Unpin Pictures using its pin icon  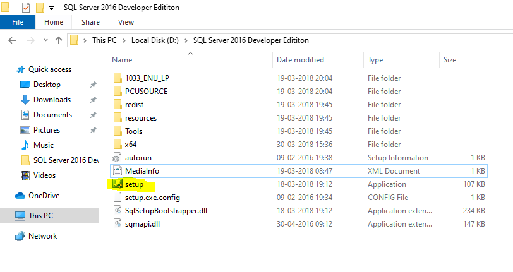(94, 130)
